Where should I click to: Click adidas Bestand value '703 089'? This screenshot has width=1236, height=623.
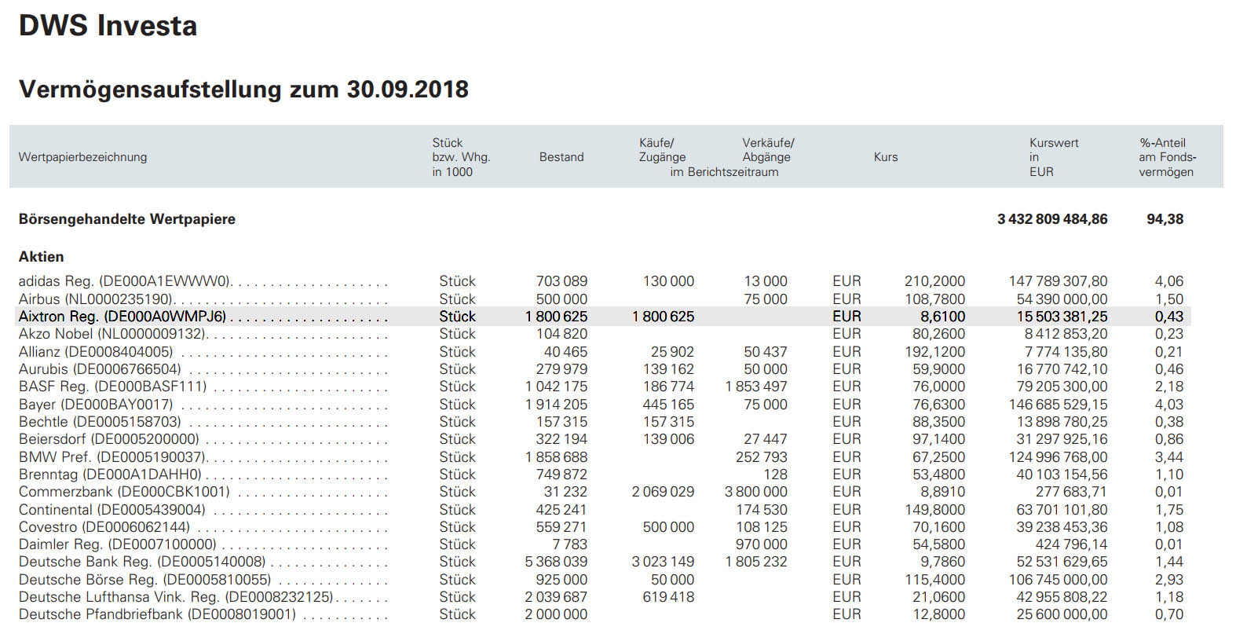(561, 281)
